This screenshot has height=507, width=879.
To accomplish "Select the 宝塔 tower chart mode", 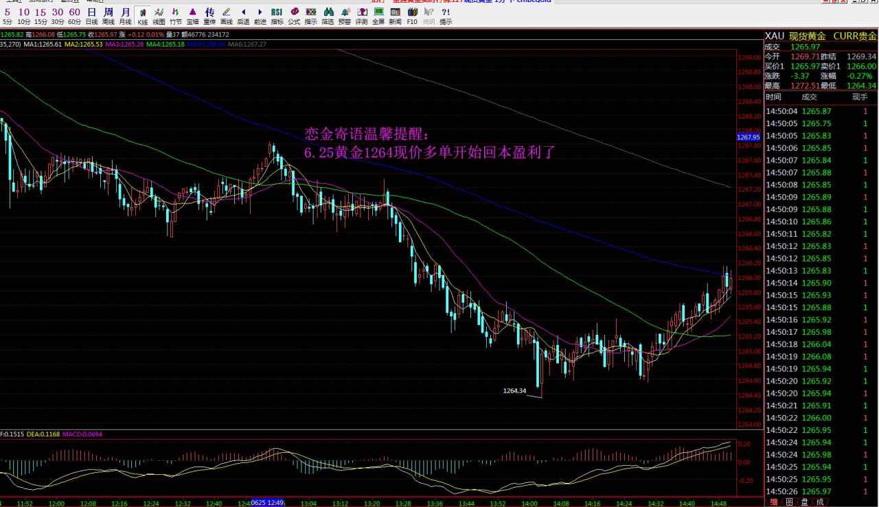I will (193, 16).
